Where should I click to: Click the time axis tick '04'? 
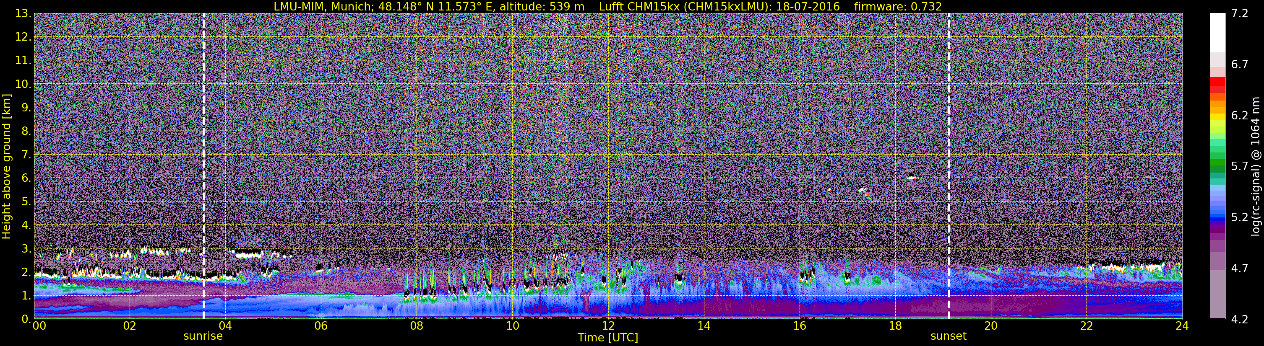225,326
